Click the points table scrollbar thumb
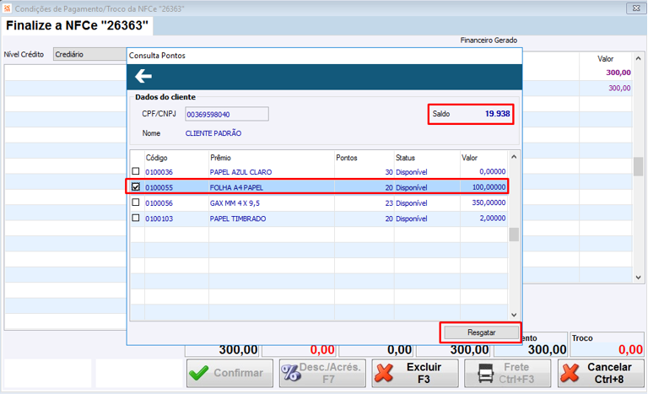Viewport: 648px width, 394px height. pyautogui.click(x=514, y=235)
